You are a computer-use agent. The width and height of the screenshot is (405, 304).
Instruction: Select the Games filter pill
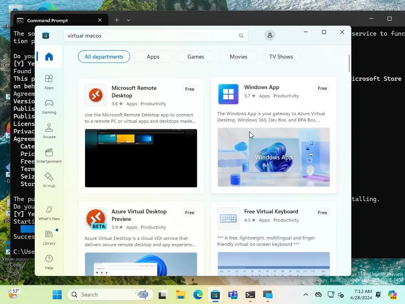[195, 57]
